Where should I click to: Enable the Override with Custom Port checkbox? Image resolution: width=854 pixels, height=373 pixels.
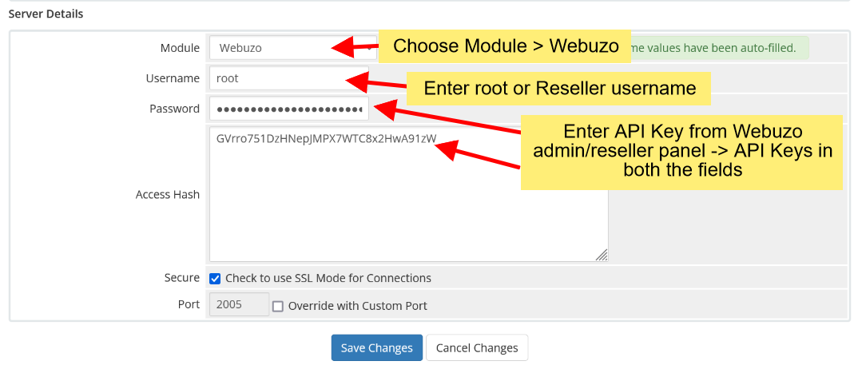(x=278, y=306)
